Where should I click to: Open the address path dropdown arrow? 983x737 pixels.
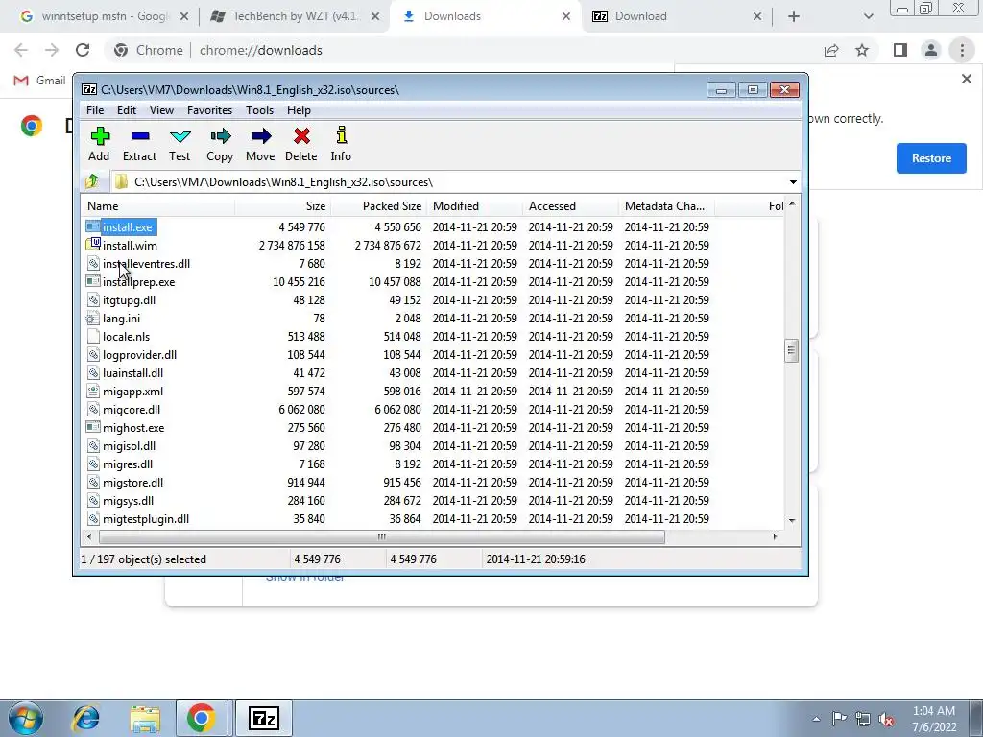(793, 182)
